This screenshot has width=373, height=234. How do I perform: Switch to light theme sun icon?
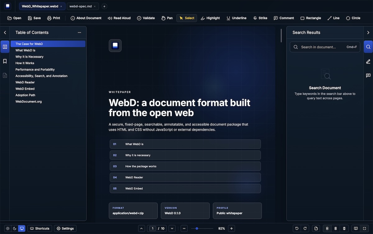(x=8, y=228)
